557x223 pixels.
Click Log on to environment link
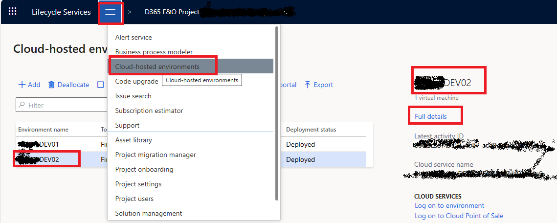click(x=449, y=205)
